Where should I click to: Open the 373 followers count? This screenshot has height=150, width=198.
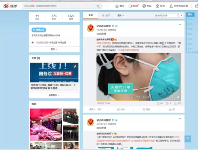point(54,17)
